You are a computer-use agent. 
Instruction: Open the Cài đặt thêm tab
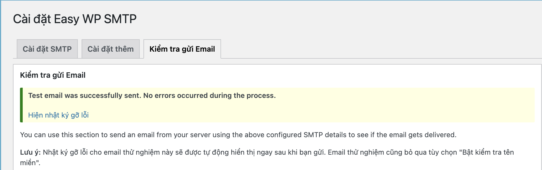(x=111, y=49)
